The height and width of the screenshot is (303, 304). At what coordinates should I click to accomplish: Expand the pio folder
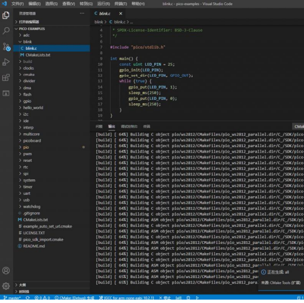[x=52, y=147]
